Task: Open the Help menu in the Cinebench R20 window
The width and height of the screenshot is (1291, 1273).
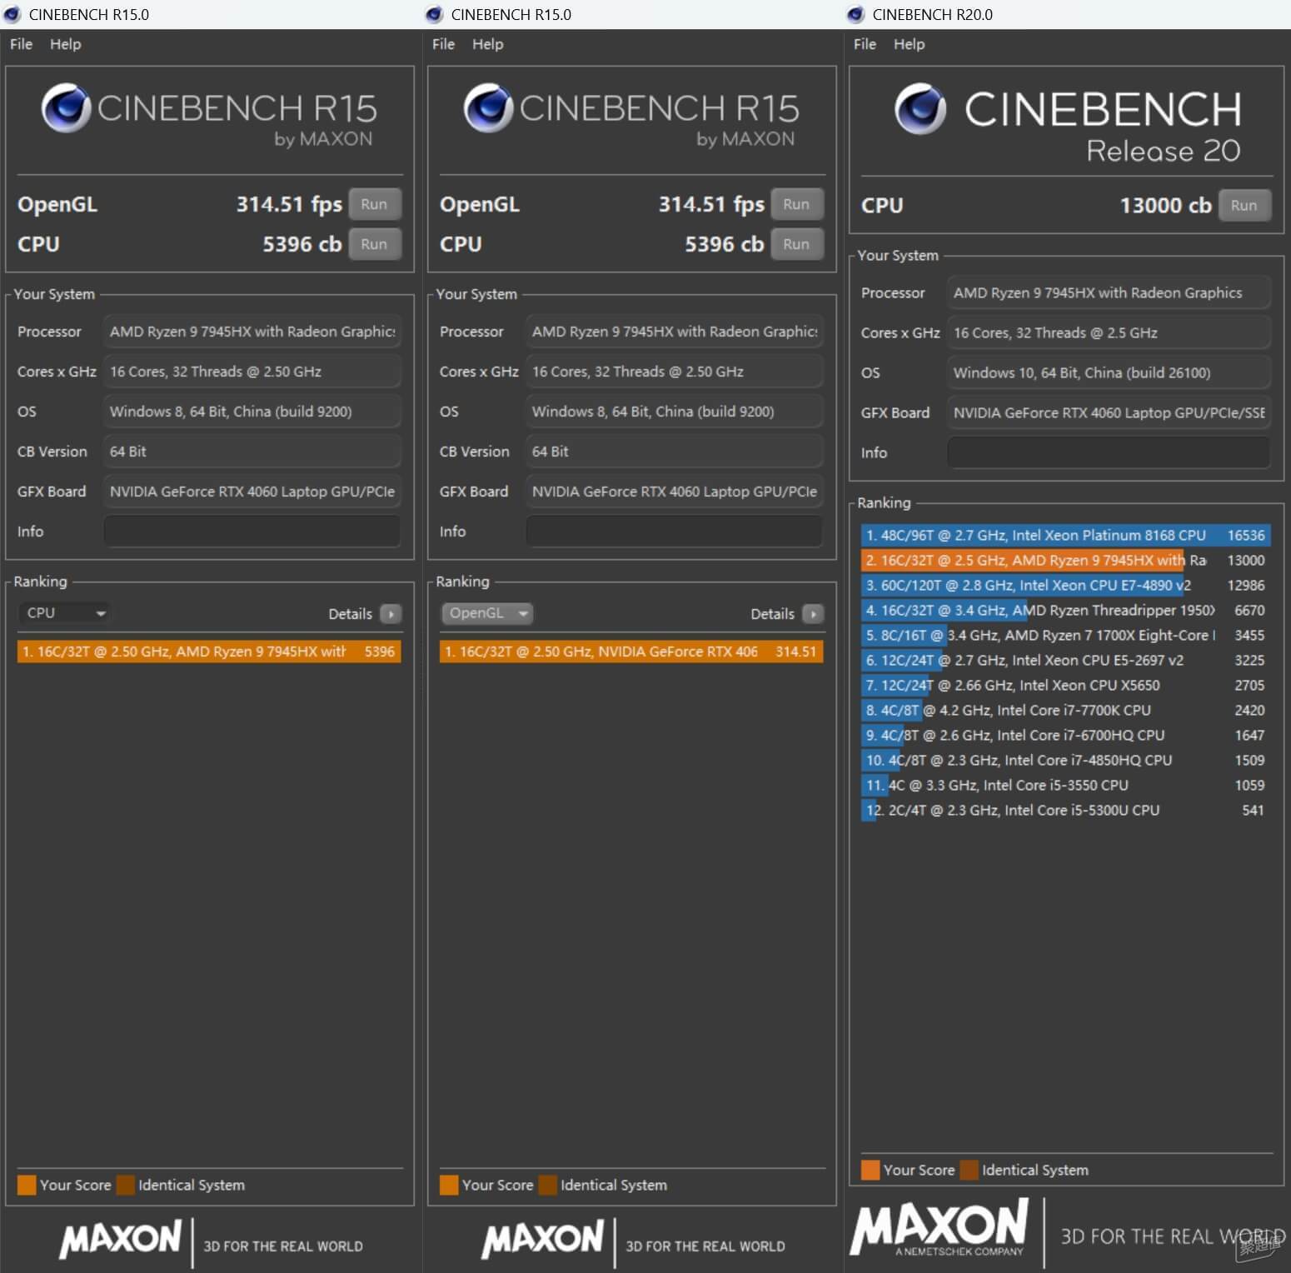Action: (x=909, y=44)
